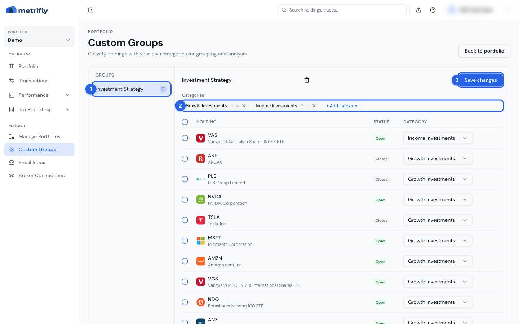The image size is (519, 324).
Task: Check the AKE holding checkbox
Action: click(185, 159)
